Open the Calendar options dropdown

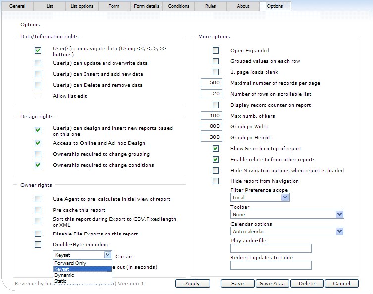tap(287, 231)
